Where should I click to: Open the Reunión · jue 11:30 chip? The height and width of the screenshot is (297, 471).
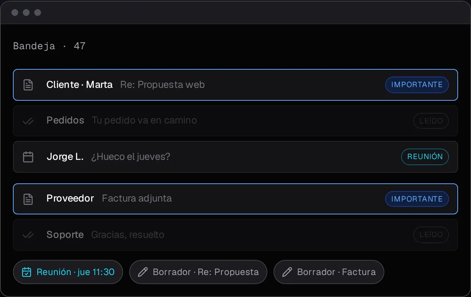pos(68,272)
